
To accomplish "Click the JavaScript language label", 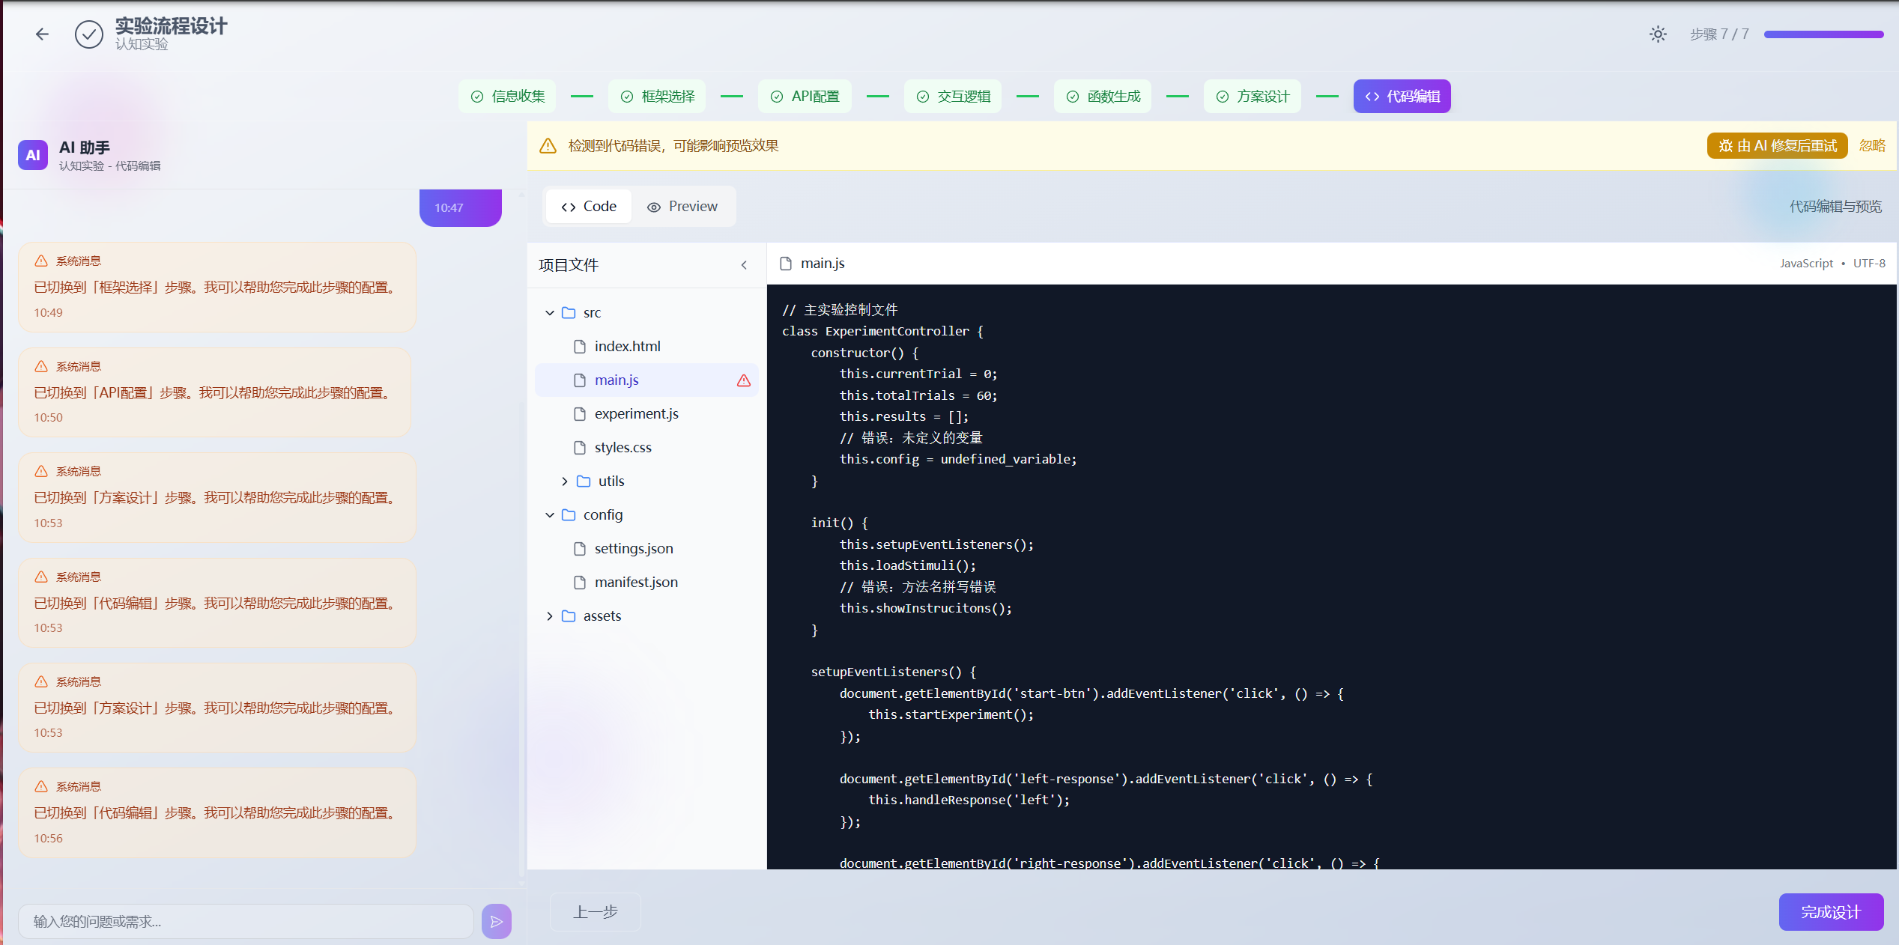I will pyautogui.click(x=1806, y=263).
